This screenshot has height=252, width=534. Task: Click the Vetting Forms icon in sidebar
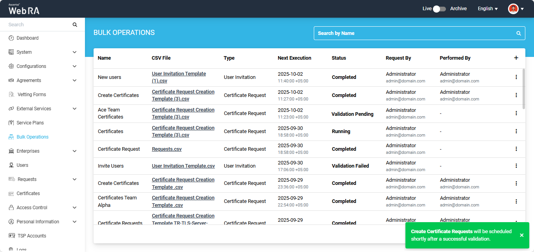tap(11, 95)
